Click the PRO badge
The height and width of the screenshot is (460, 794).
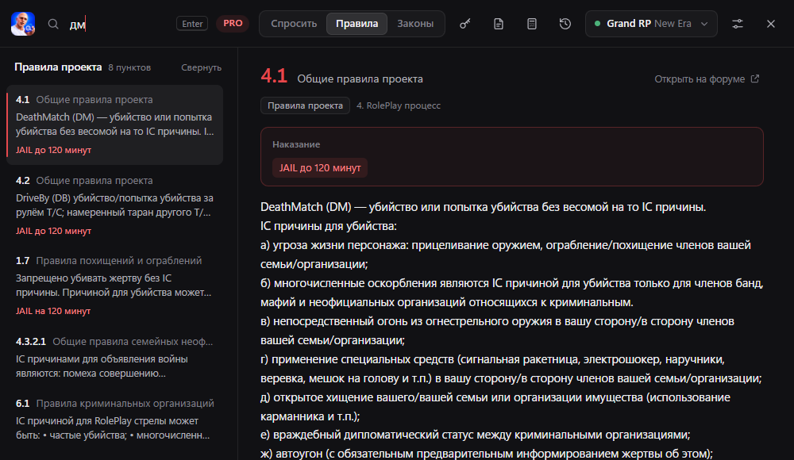click(233, 23)
